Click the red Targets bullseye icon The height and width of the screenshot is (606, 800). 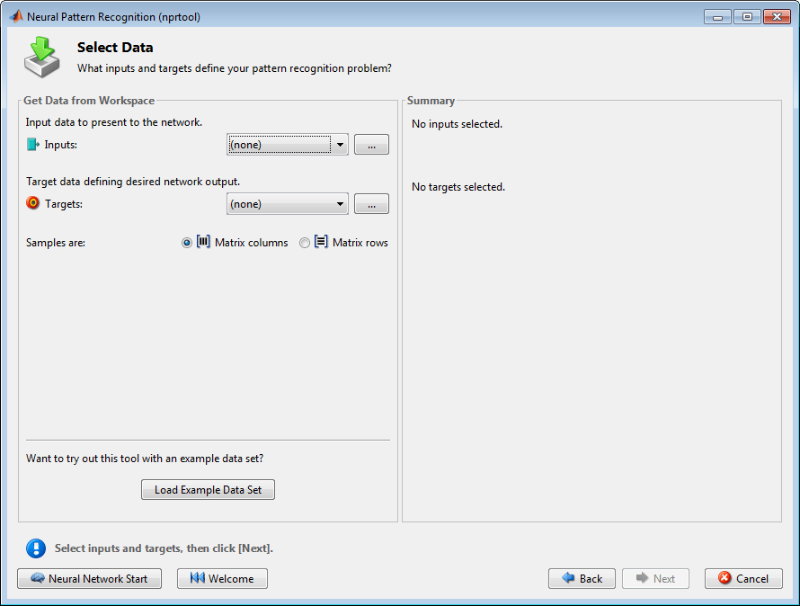[32, 203]
